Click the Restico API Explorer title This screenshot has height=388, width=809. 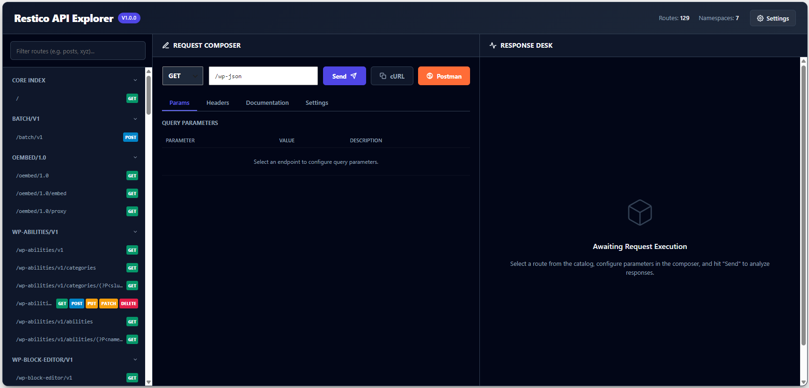pyautogui.click(x=64, y=18)
